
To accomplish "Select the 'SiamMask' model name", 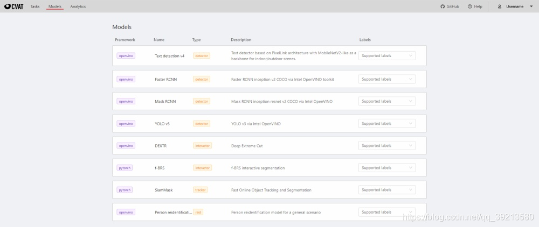I will (x=164, y=190).
